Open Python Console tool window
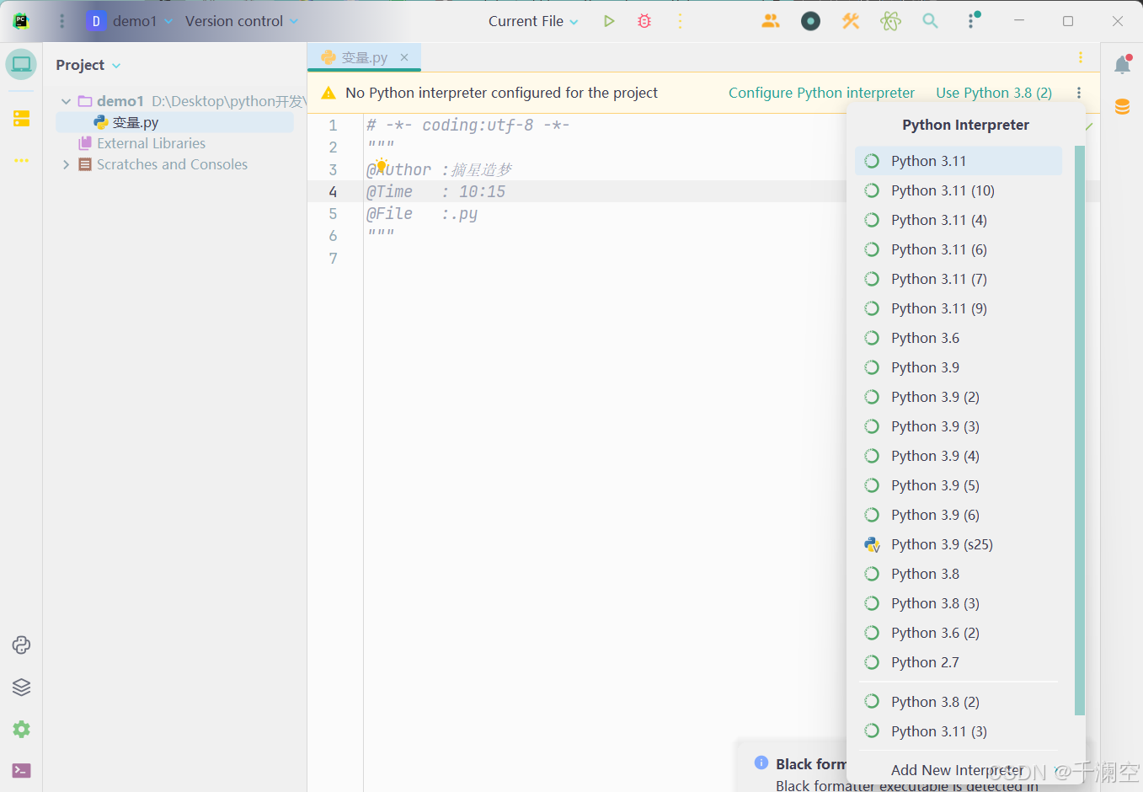This screenshot has height=792, width=1143. click(x=21, y=645)
